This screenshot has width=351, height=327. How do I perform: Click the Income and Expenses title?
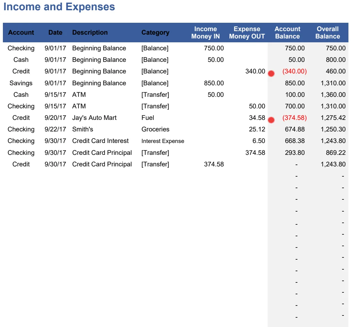pos(59,7)
